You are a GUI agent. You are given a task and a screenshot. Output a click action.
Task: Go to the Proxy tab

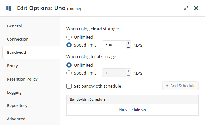coord(12,66)
